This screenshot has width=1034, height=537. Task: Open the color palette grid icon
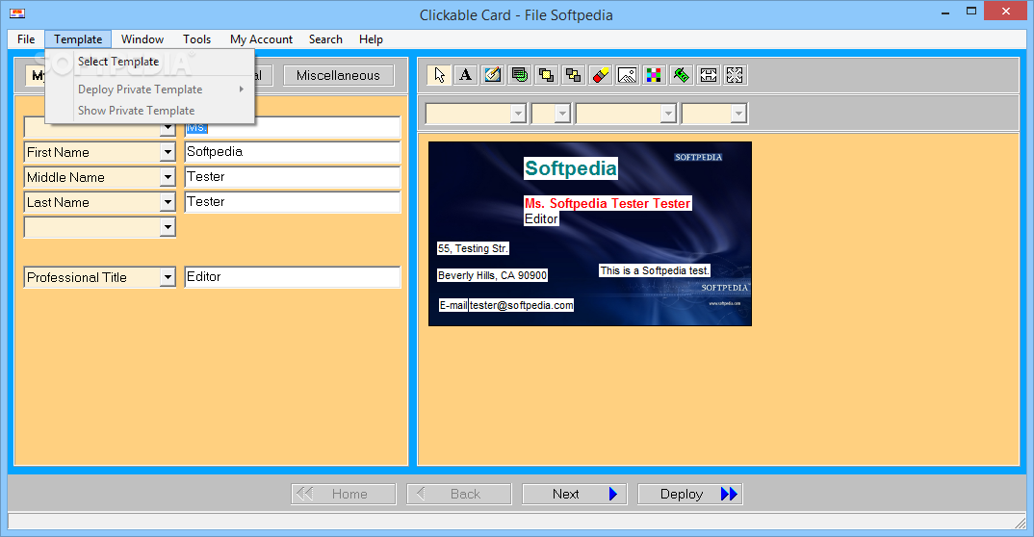point(654,75)
